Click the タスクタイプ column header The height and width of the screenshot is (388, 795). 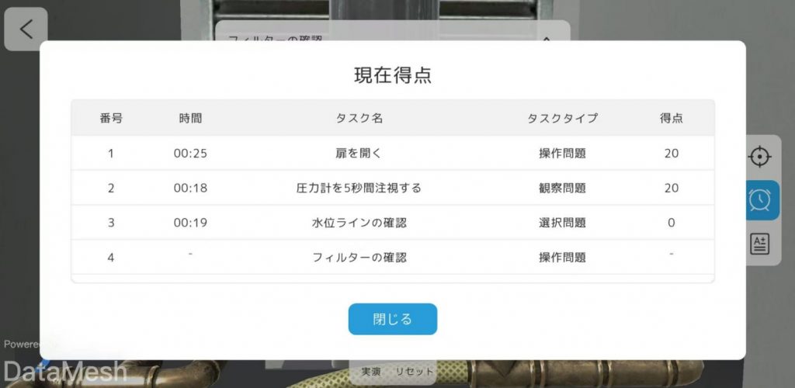point(562,119)
